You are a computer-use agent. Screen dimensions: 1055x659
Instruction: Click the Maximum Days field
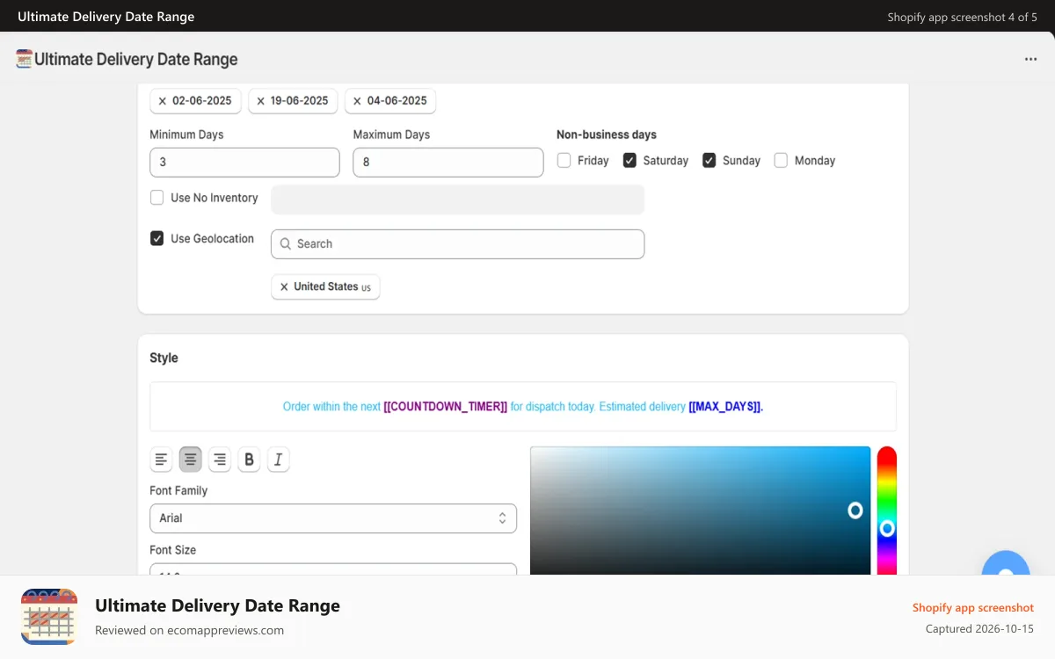click(448, 163)
